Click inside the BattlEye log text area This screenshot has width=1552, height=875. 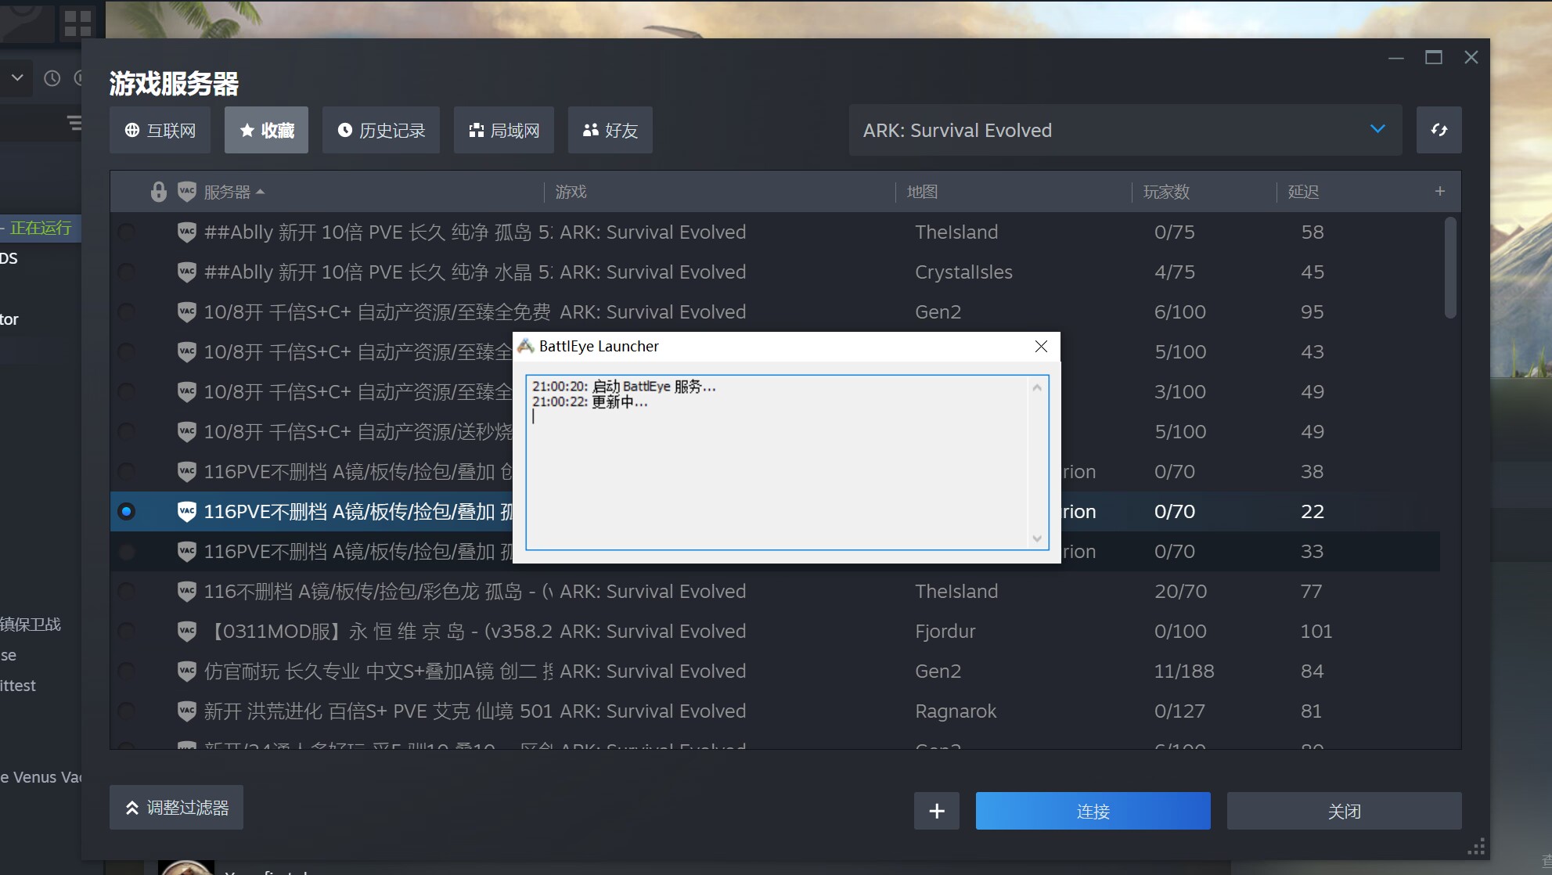778,463
